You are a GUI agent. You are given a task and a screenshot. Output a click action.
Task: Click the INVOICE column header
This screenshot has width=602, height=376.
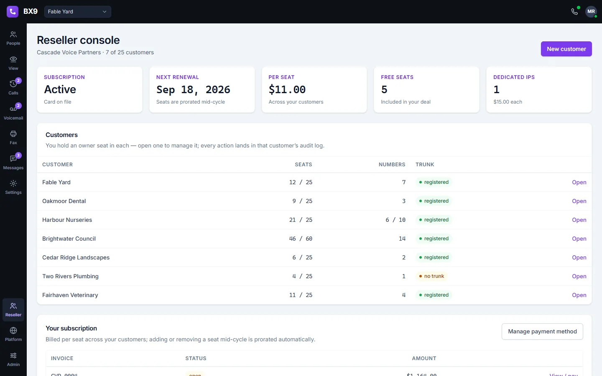click(x=62, y=358)
